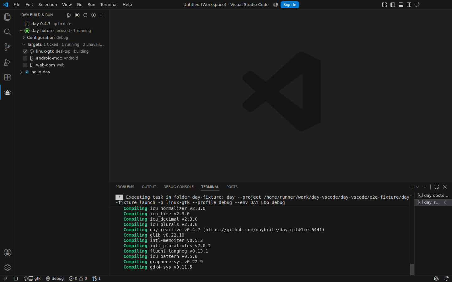Image resolution: width=452 pixels, height=282 pixels.
Task: Open Day panel settings gear icon
Action: tap(94, 15)
